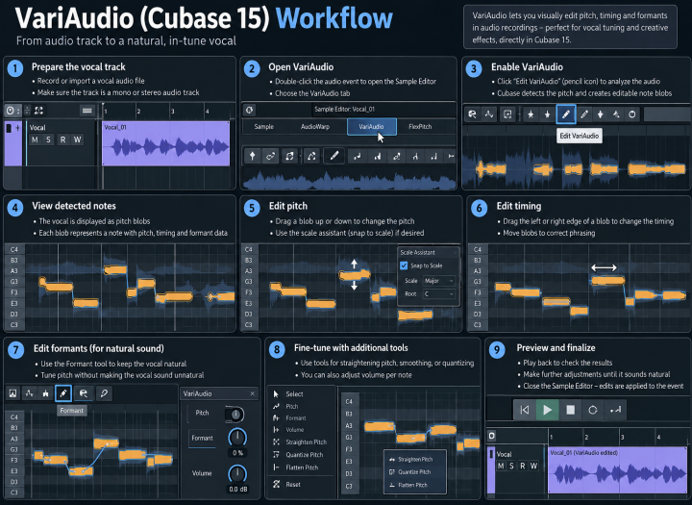This screenshot has width=692, height=505.
Task: Switch to the AudioWarp tab
Action: (x=315, y=127)
